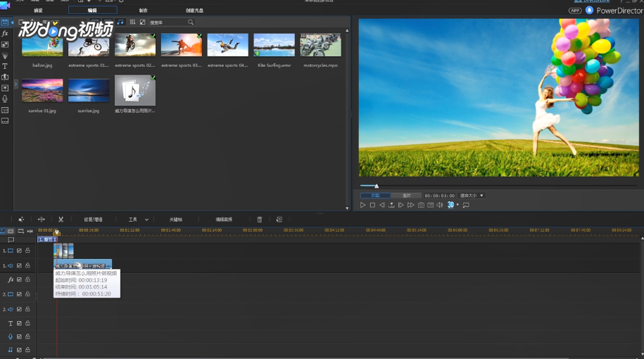
Task: Open the fx Effect Room
Action: (x=5, y=33)
